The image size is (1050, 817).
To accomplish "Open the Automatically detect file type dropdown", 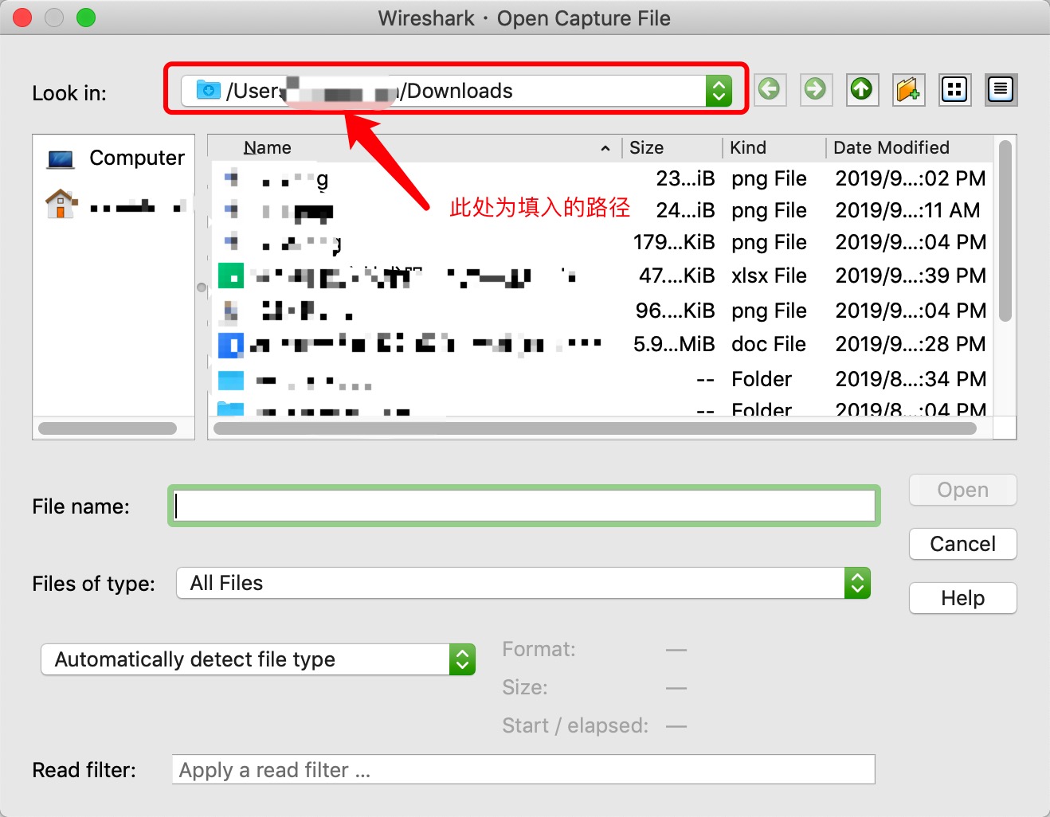I will 462,659.
